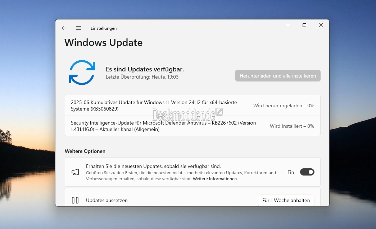Click the 'Wird heruntergeladen – 0%' status
The height and width of the screenshot is (229, 376).
[x=284, y=106]
